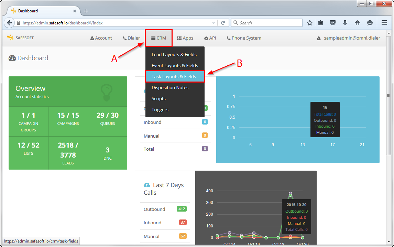394x247 pixels.
Task: Choose Triggers in the CRM menu
Action: (175, 110)
